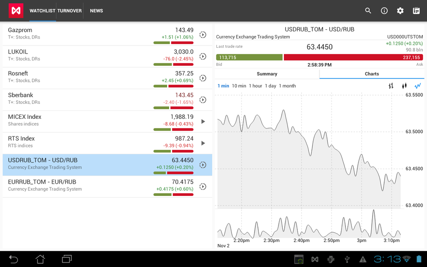Viewport: 427px width, 267px height.
Task: Select the LUKOIL watchlist entry
Action: click(107, 56)
